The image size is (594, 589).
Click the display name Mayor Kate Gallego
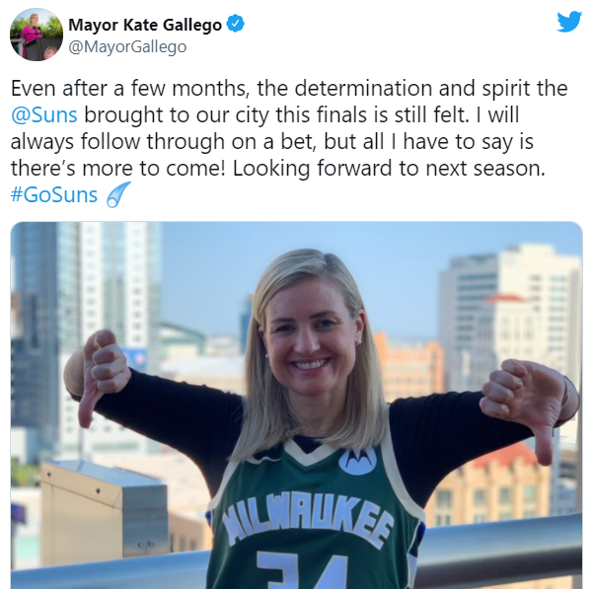pos(145,23)
